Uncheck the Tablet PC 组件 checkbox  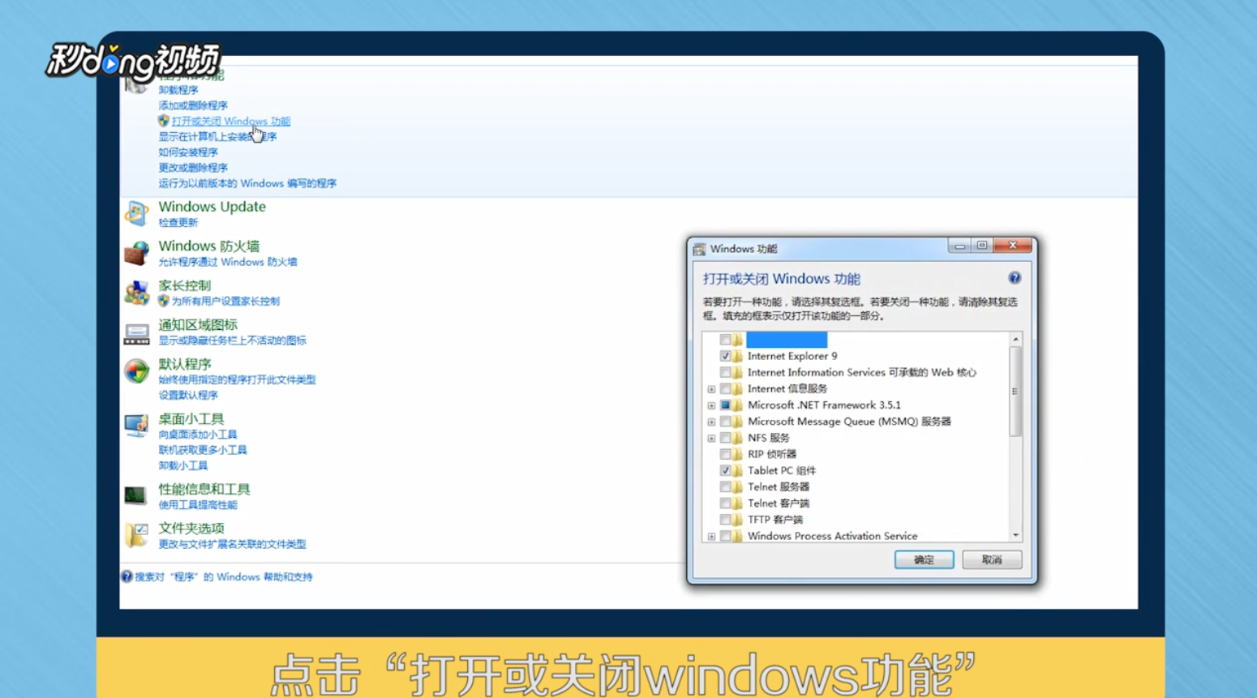(725, 470)
